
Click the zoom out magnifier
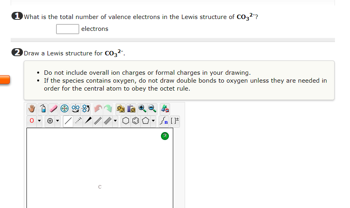point(152,109)
